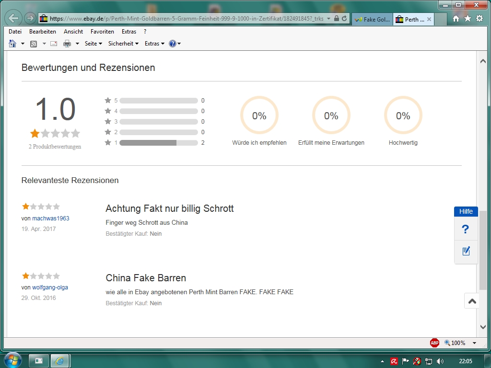Screen dimensions: 491x368
Task: Click the scrollbar down arrow
Action: [x=483, y=327]
